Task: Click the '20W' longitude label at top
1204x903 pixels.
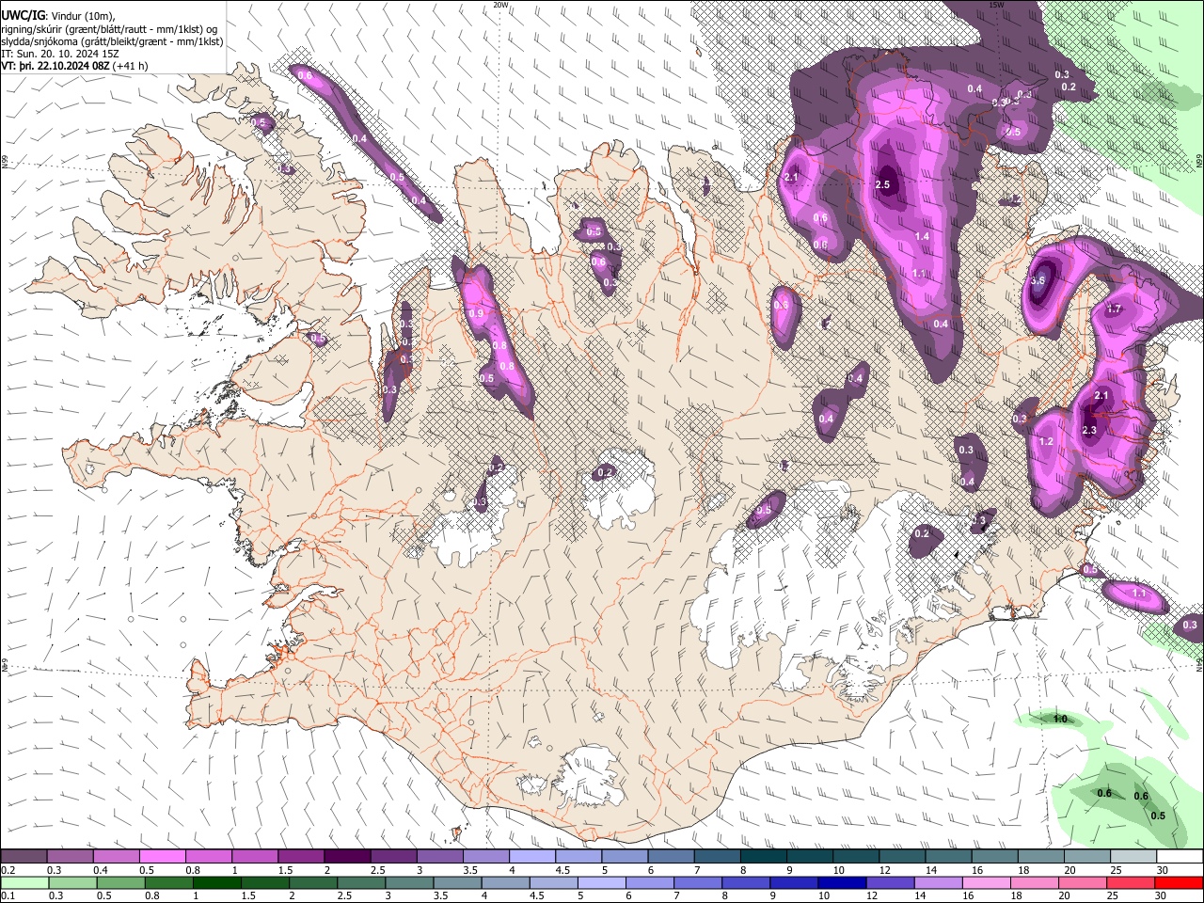Action: [x=500, y=5]
